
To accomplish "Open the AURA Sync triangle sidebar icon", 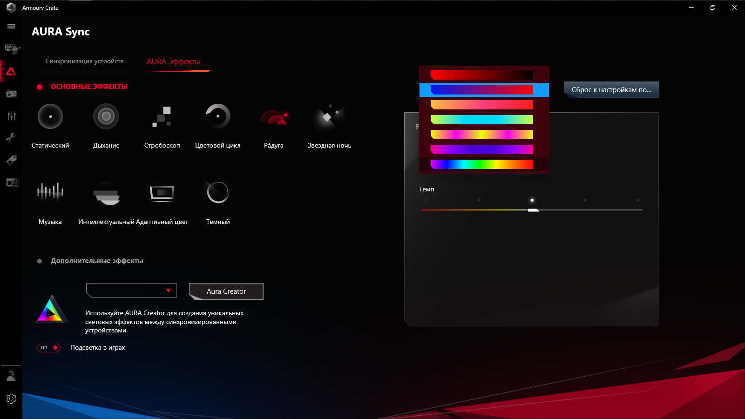I will (x=11, y=71).
